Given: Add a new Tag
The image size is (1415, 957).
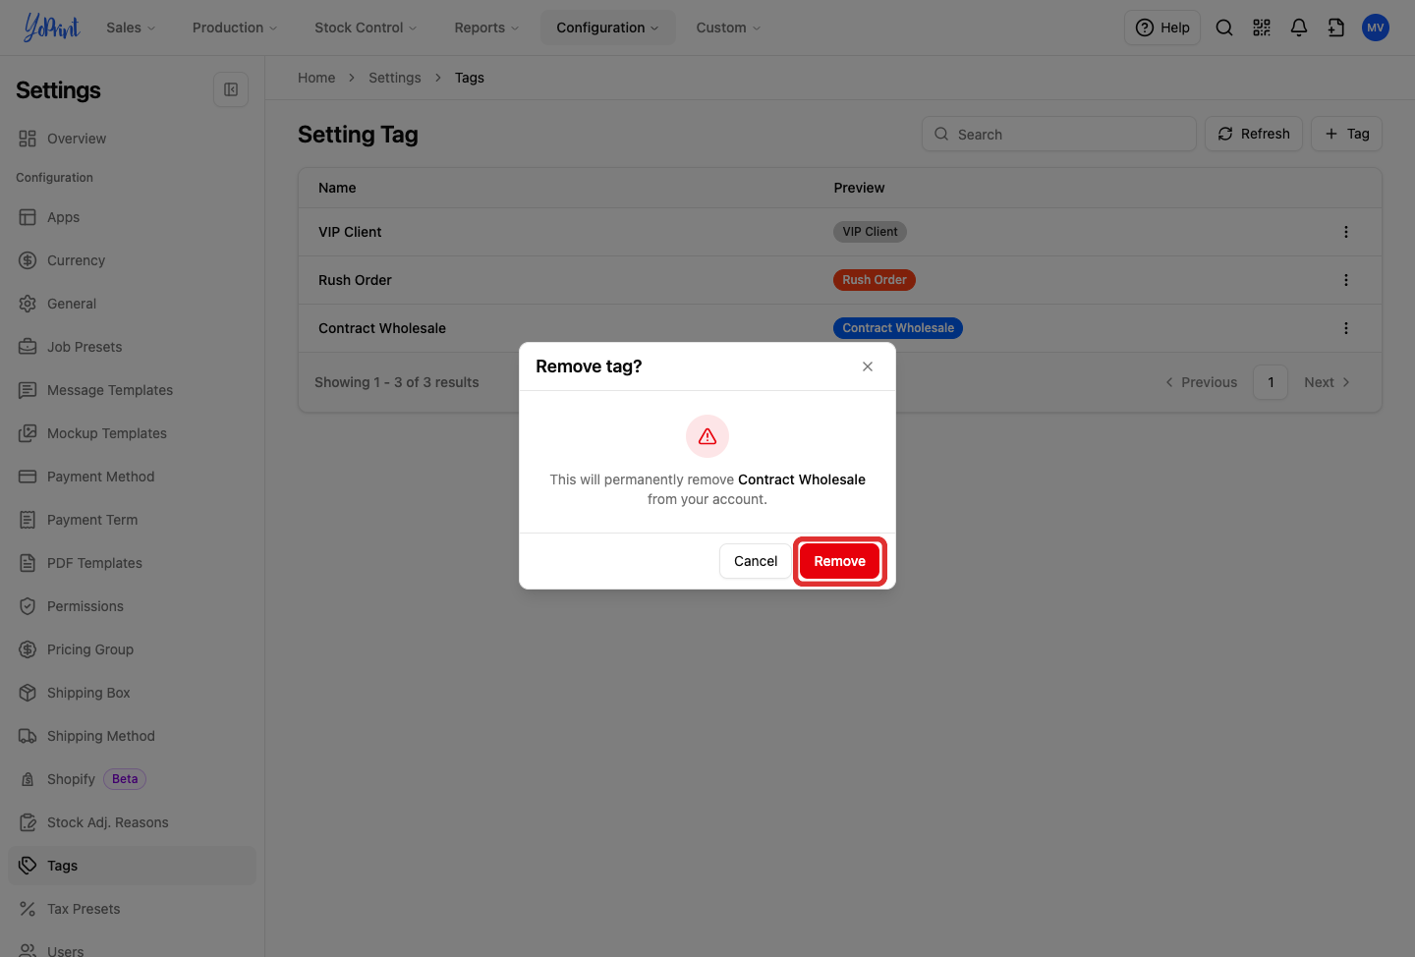Looking at the screenshot, I should coord(1346,134).
